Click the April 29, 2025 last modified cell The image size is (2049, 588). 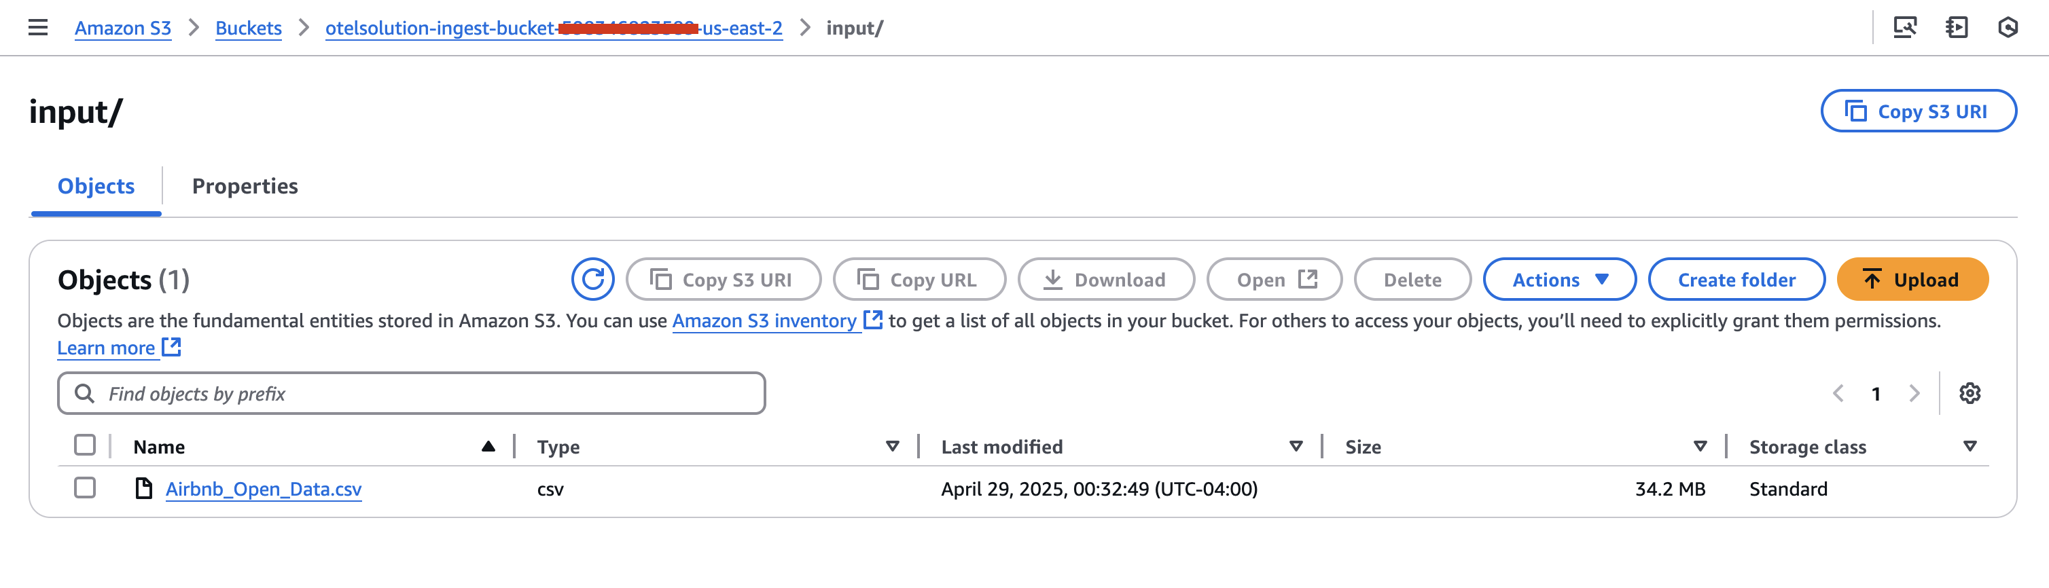pos(1099,489)
